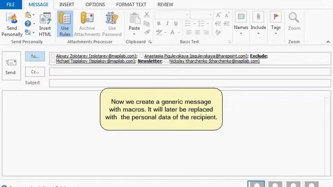
Task: Click the box beside Michael Tsiplakov
Action: coord(53,61)
